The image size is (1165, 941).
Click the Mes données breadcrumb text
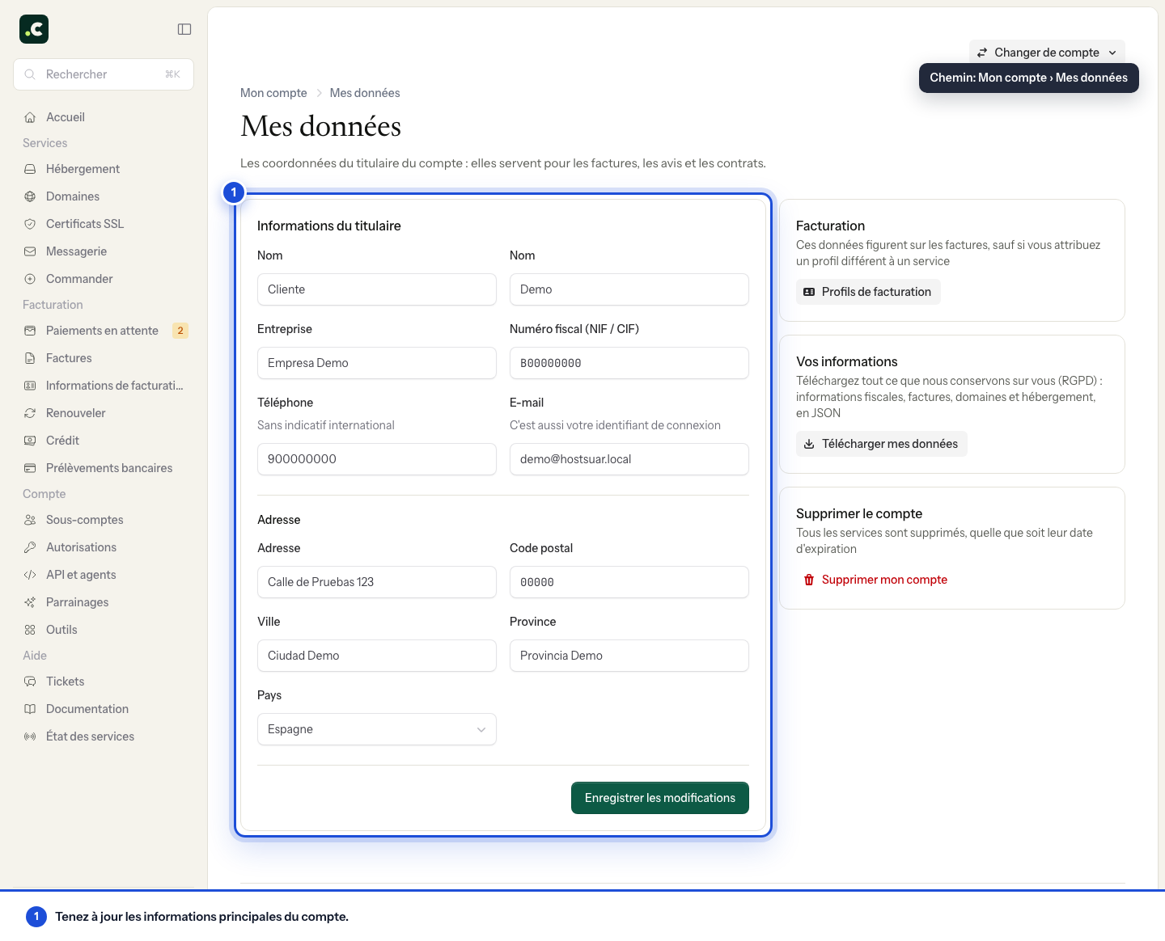pos(365,93)
